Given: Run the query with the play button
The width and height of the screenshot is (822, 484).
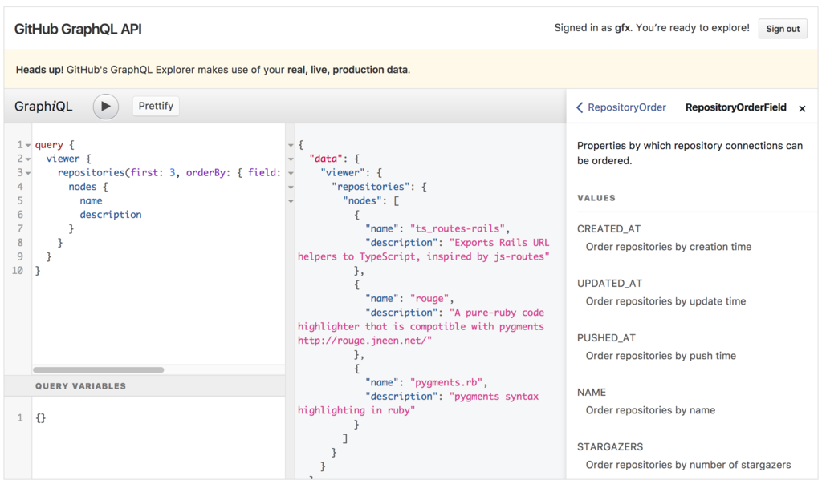Looking at the screenshot, I should [106, 107].
